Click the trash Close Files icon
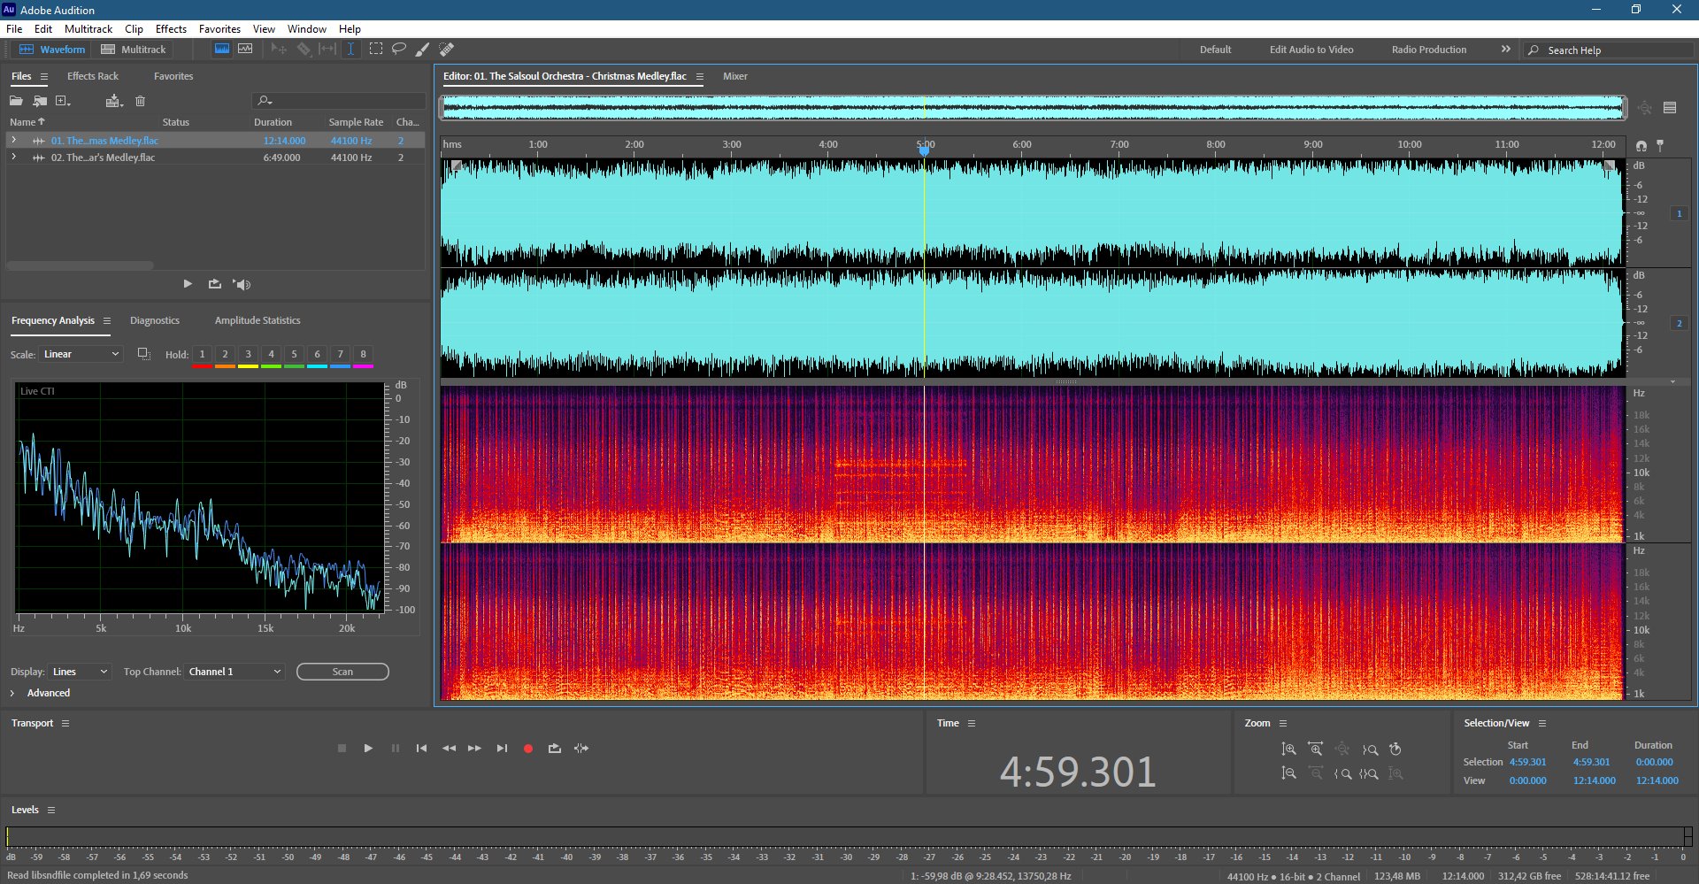This screenshot has height=884, width=1699. [x=140, y=101]
